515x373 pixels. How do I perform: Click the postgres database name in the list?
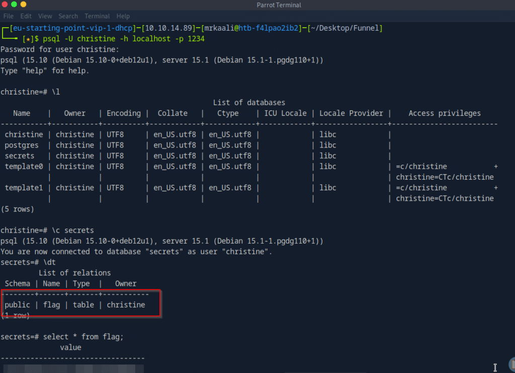tap(22, 145)
